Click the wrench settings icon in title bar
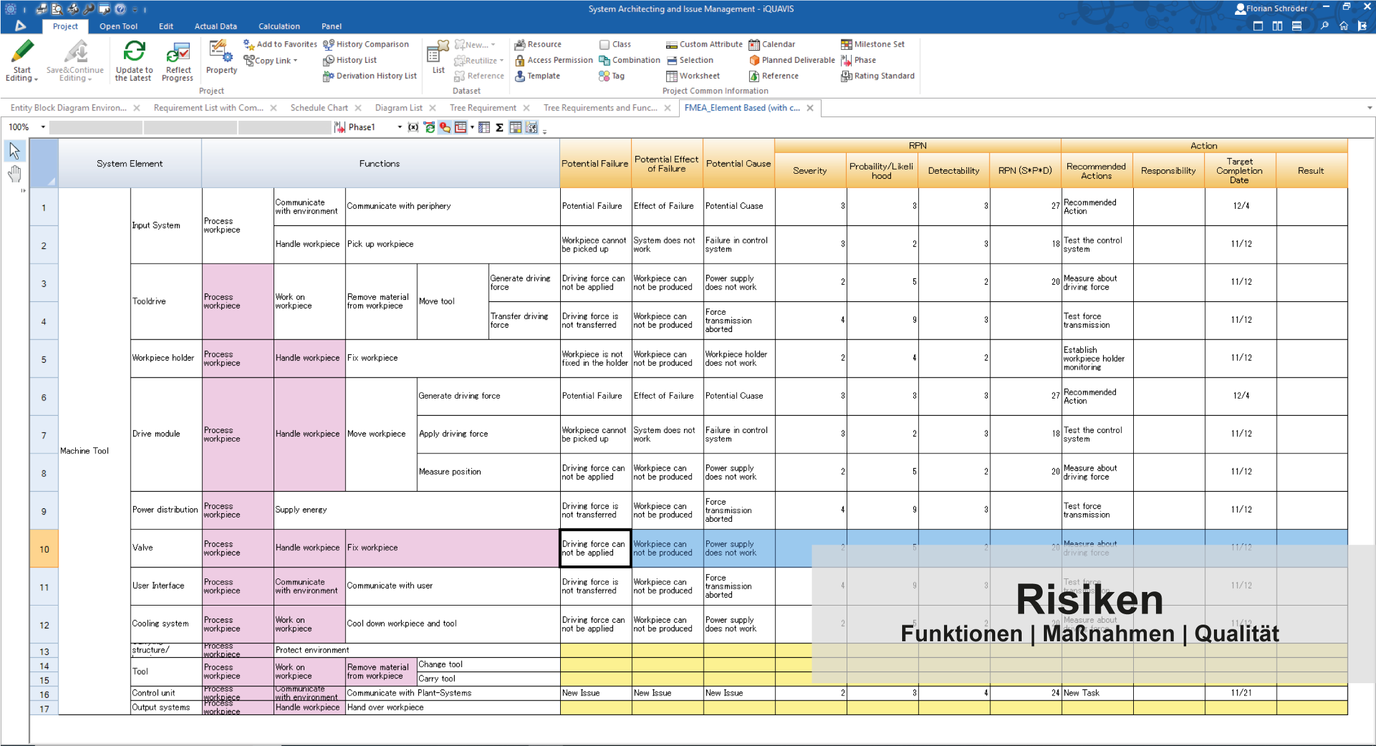This screenshot has height=746, width=1376. [x=89, y=9]
